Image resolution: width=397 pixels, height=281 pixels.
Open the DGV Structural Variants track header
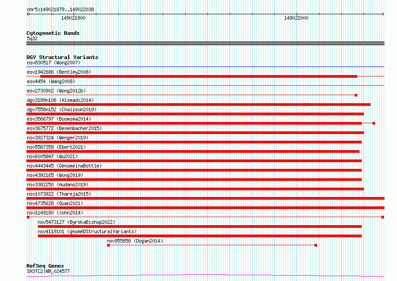tap(62, 57)
